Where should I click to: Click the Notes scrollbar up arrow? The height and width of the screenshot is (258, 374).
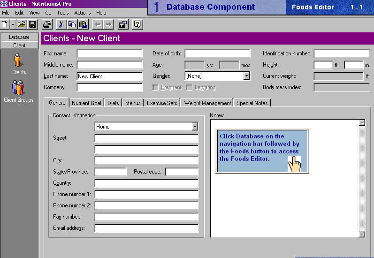[x=362, y=123]
